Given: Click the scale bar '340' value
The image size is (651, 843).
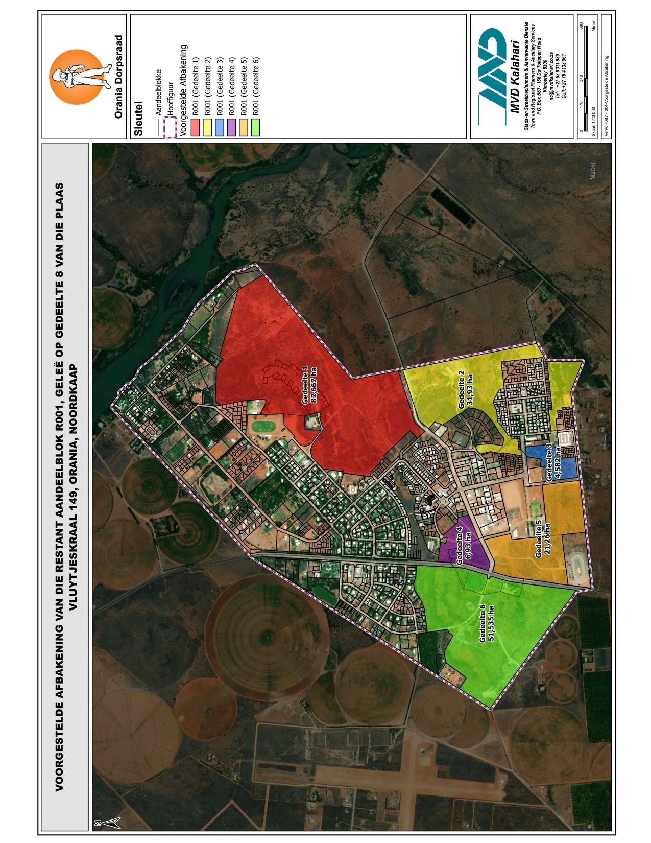Looking at the screenshot, I should pos(581,78).
